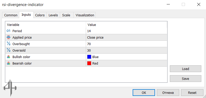Click the watermark logo at the dialog's corner

pos(10,88)
